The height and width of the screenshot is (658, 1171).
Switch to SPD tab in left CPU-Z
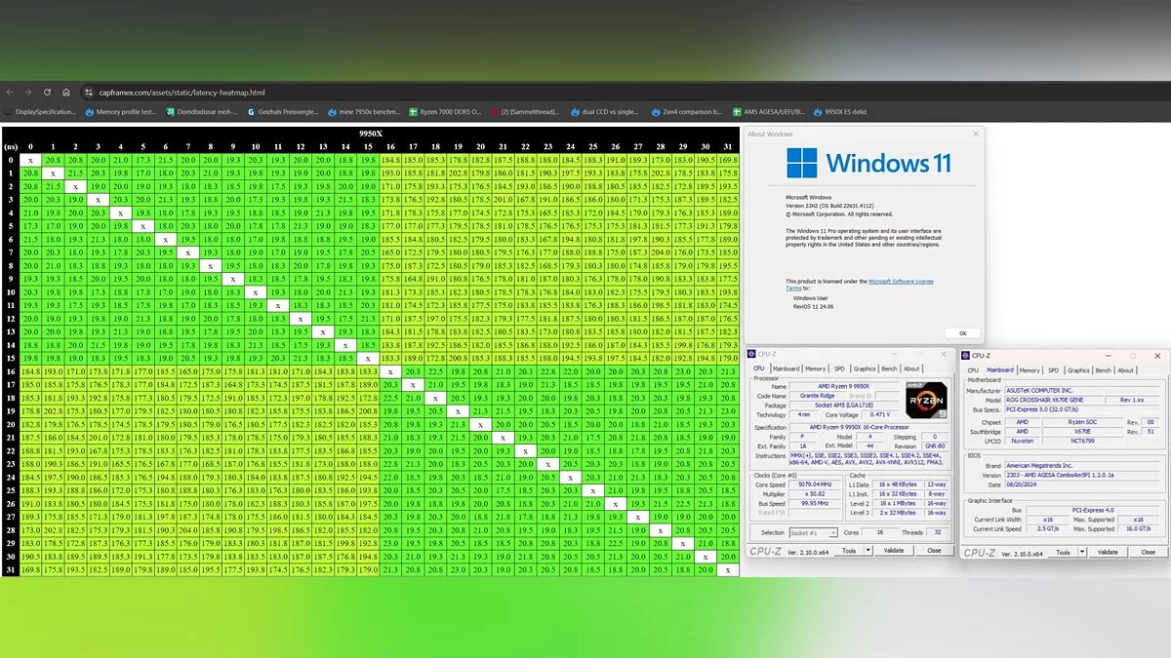pyautogui.click(x=839, y=368)
